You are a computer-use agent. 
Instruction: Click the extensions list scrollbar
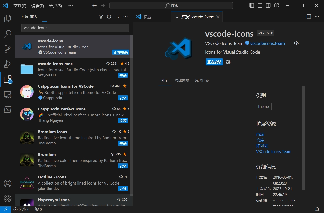(x=131, y=115)
